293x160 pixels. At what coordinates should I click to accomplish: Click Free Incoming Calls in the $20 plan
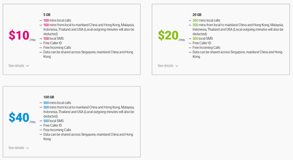coord(206,47)
